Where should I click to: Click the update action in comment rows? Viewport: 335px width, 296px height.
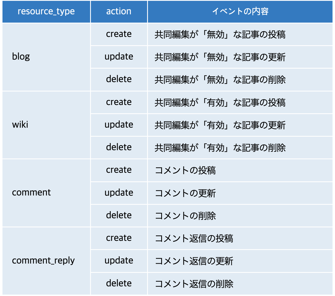click(x=119, y=193)
